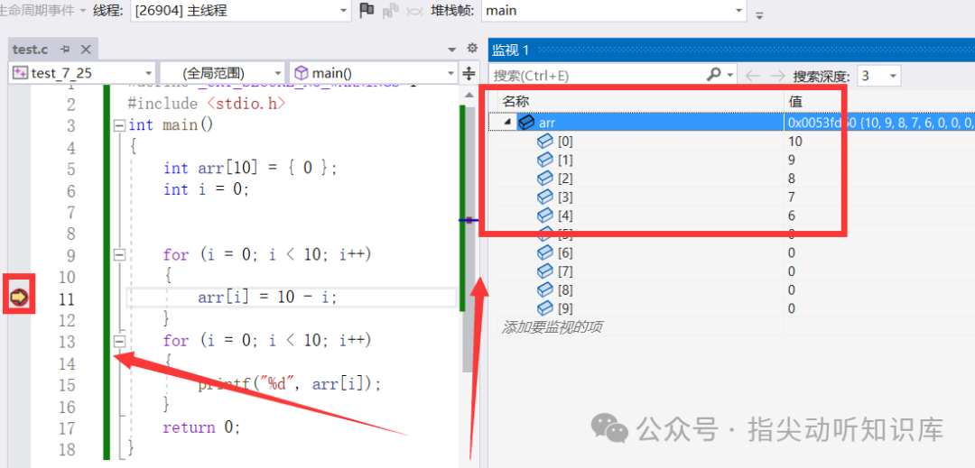The width and height of the screenshot is (975, 468).
Task: Click the test_7_25 project icon in navigation bar
Action: click(21, 73)
